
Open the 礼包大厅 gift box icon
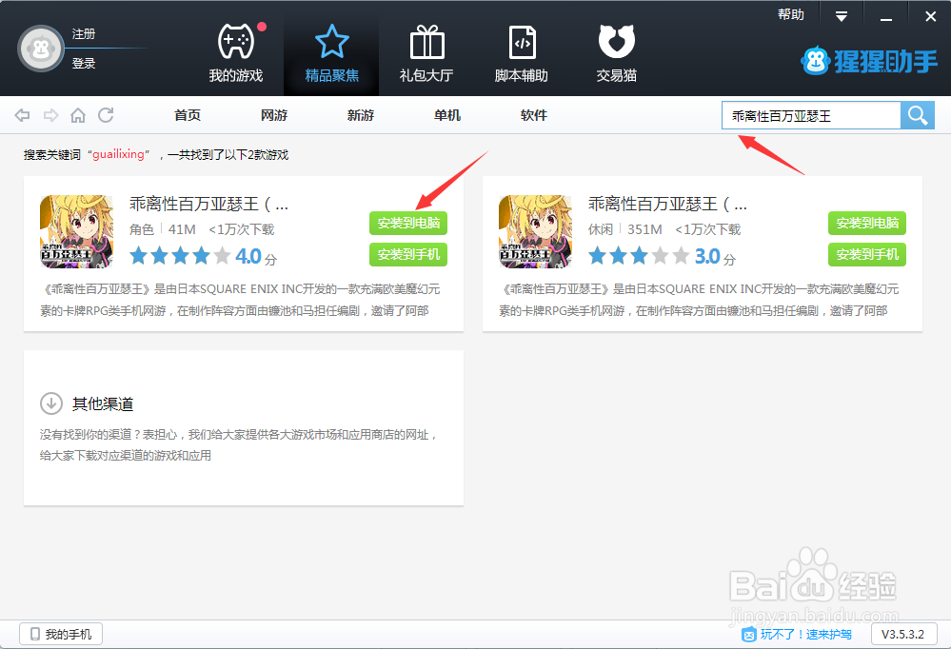click(427, 42)
